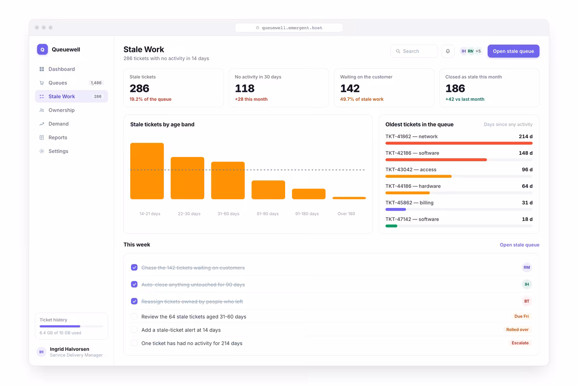Click the lock icon in the address bar
This screenshot has height=385, width=578.
pyautogui.click(x=258, y=28)
